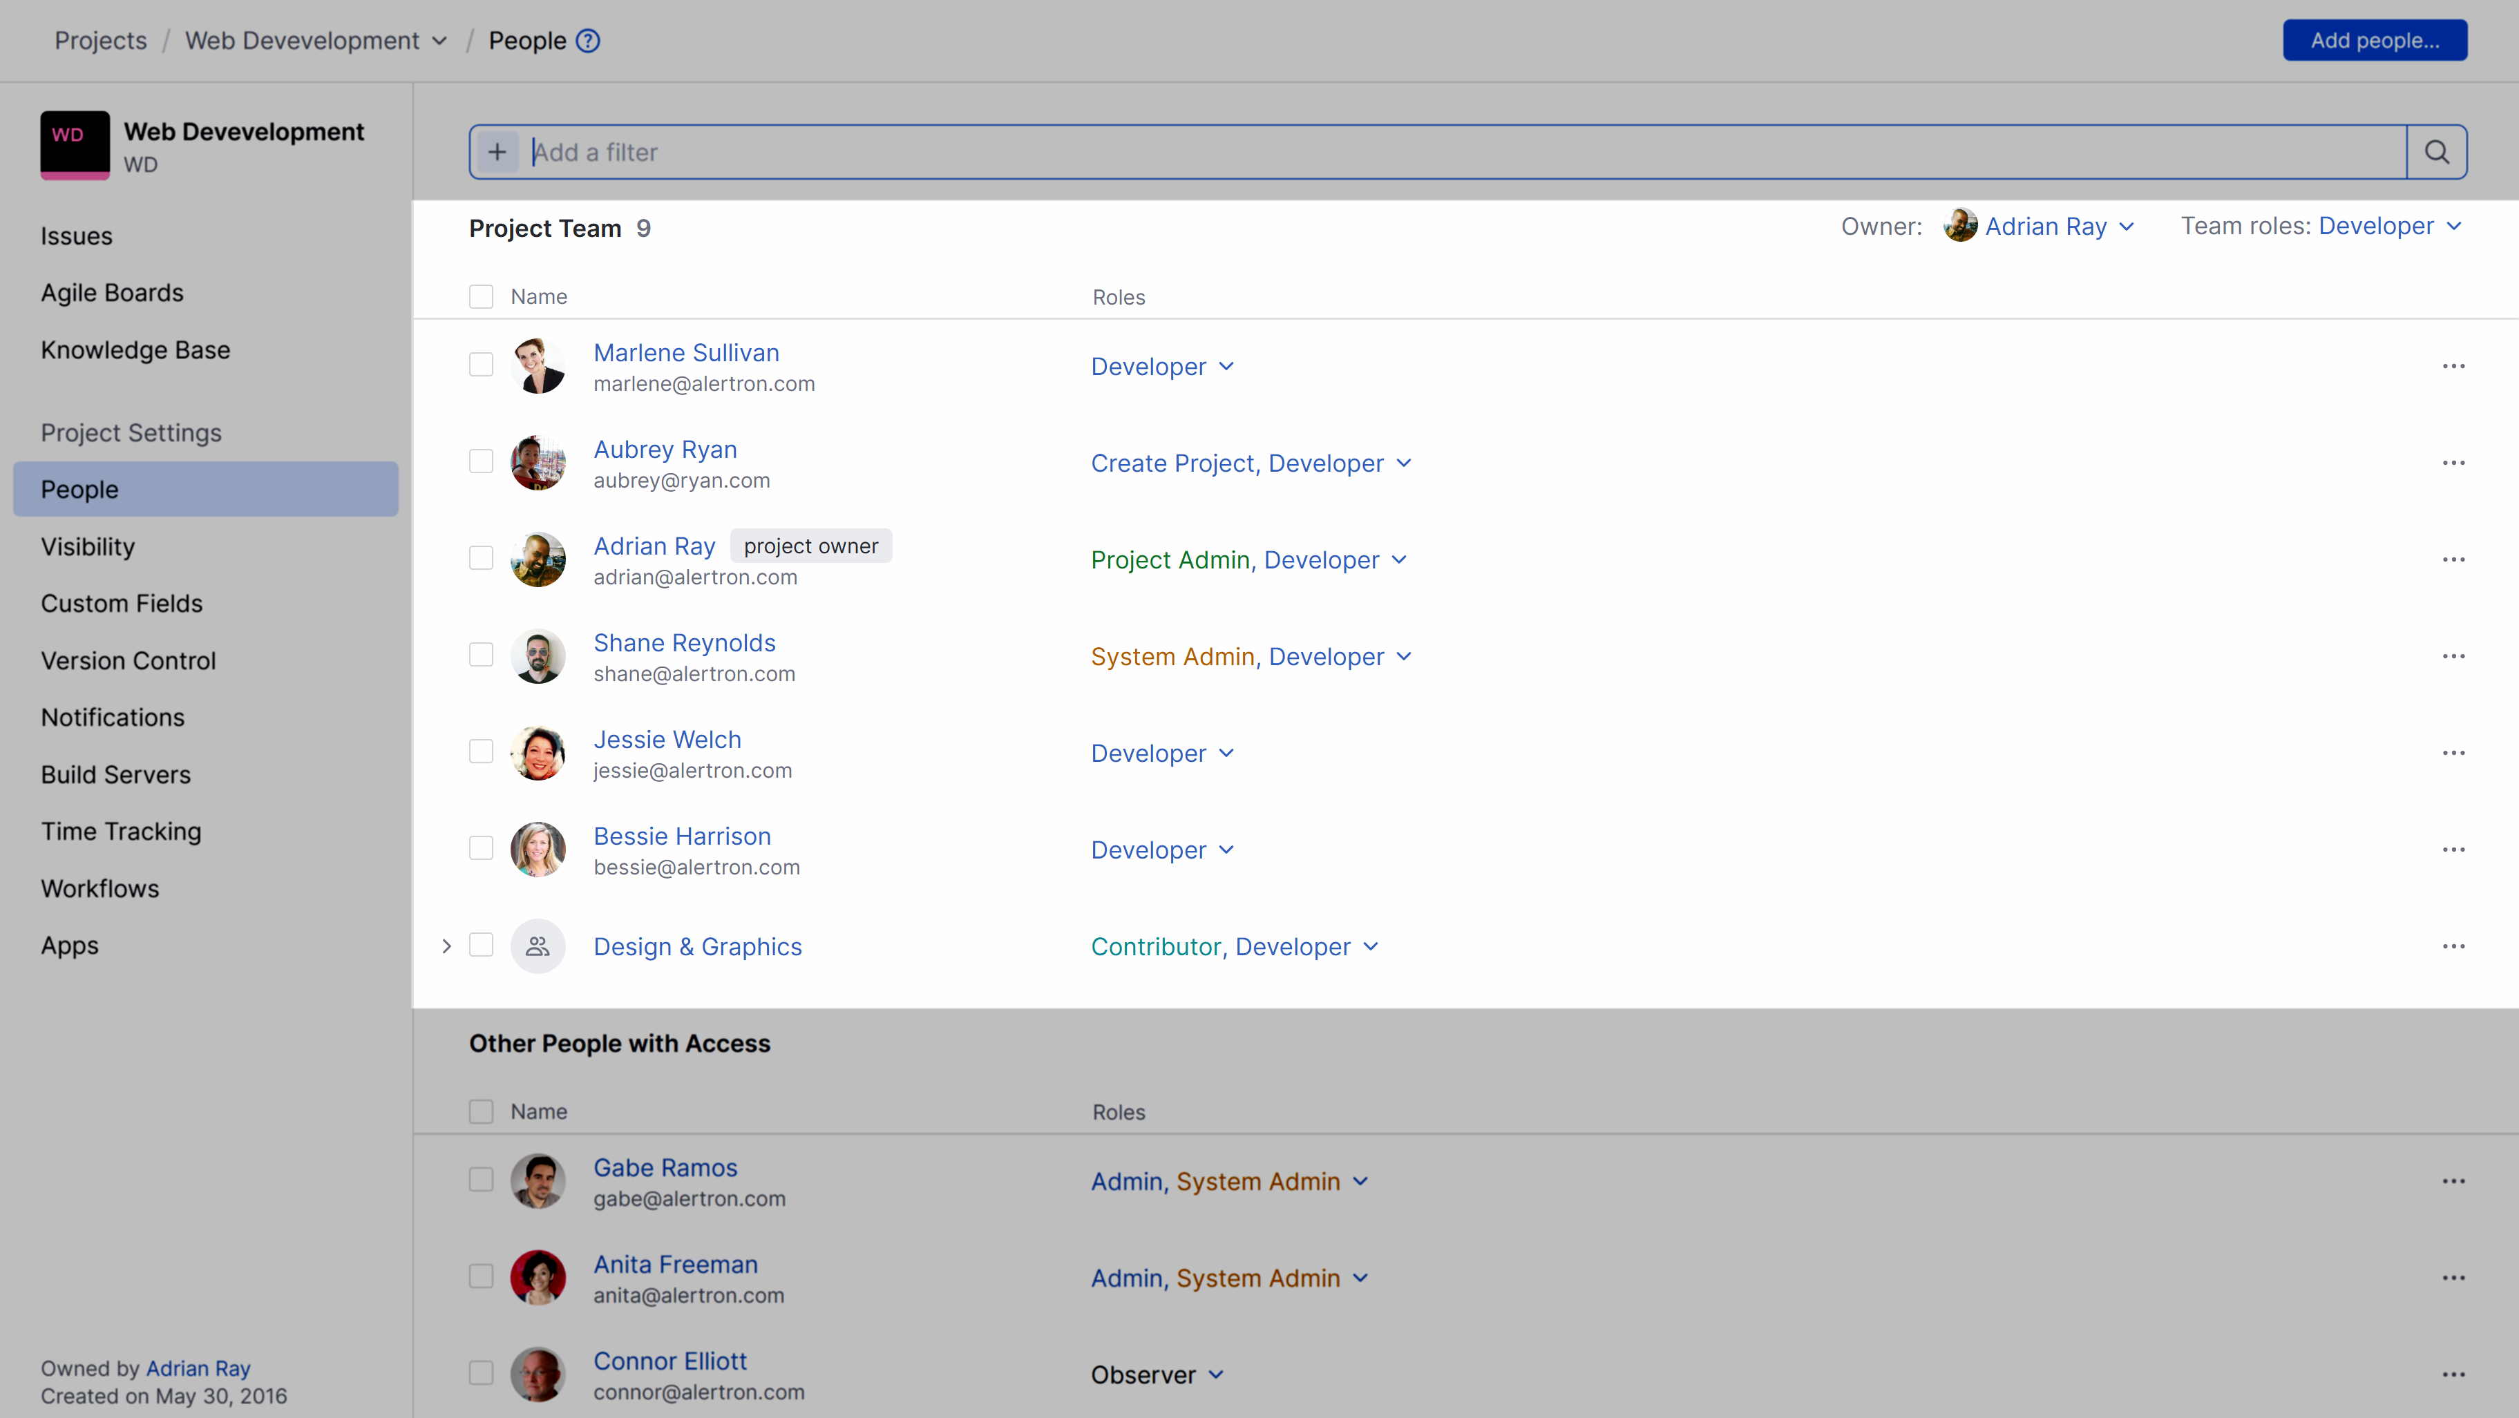Click the Design & Graphics group icon
This screenshot has width=2519, height=1418.
click(x=538, y=945)
